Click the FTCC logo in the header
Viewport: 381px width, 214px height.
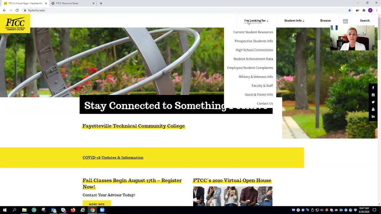click(15, 24)
